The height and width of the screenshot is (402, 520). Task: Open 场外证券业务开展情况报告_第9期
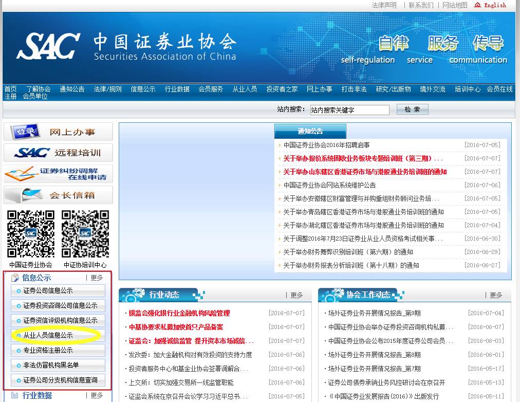(375, 313)
